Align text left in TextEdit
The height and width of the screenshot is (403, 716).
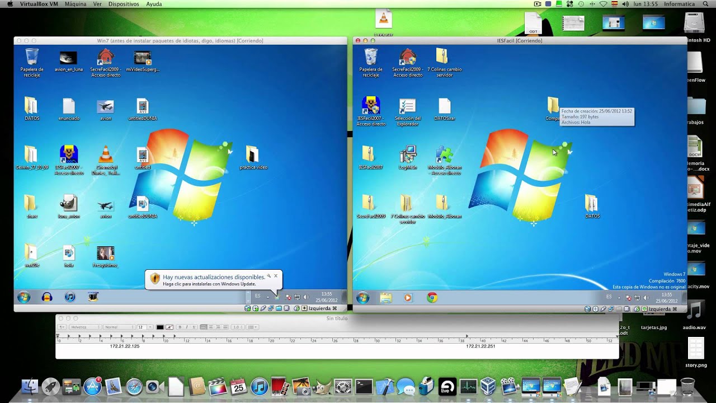coord(204,327)
